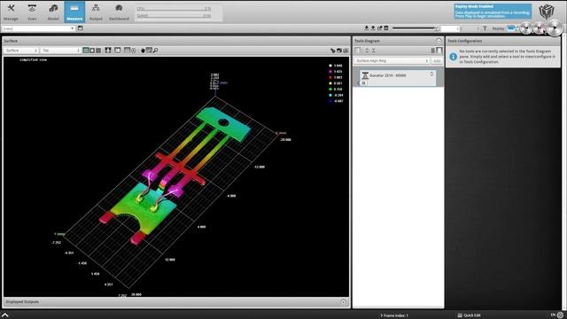Image resolution: width=567 pixels, height=319 pixels.
Task: Click the rightmost Surface toolbar icon
Action: tap(346, 51)
